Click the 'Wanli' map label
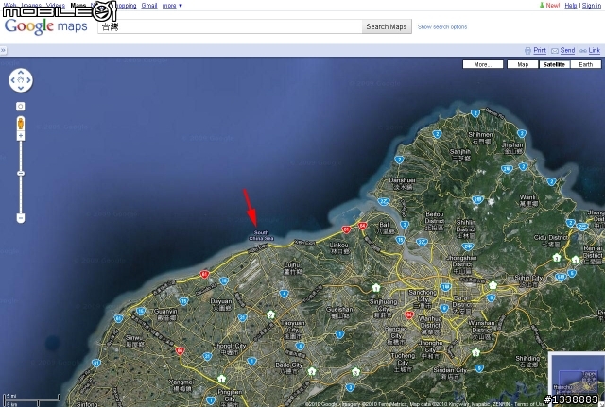Image resolution: width=605 pixels, height=407 pixels. [527, 200]
